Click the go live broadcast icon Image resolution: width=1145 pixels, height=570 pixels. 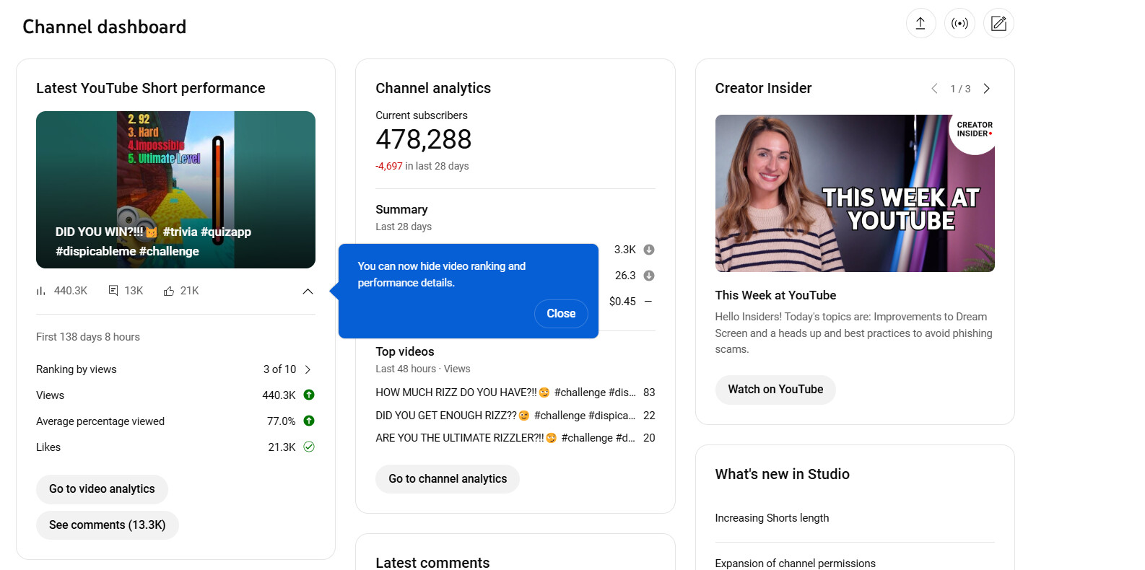(959, 23)
